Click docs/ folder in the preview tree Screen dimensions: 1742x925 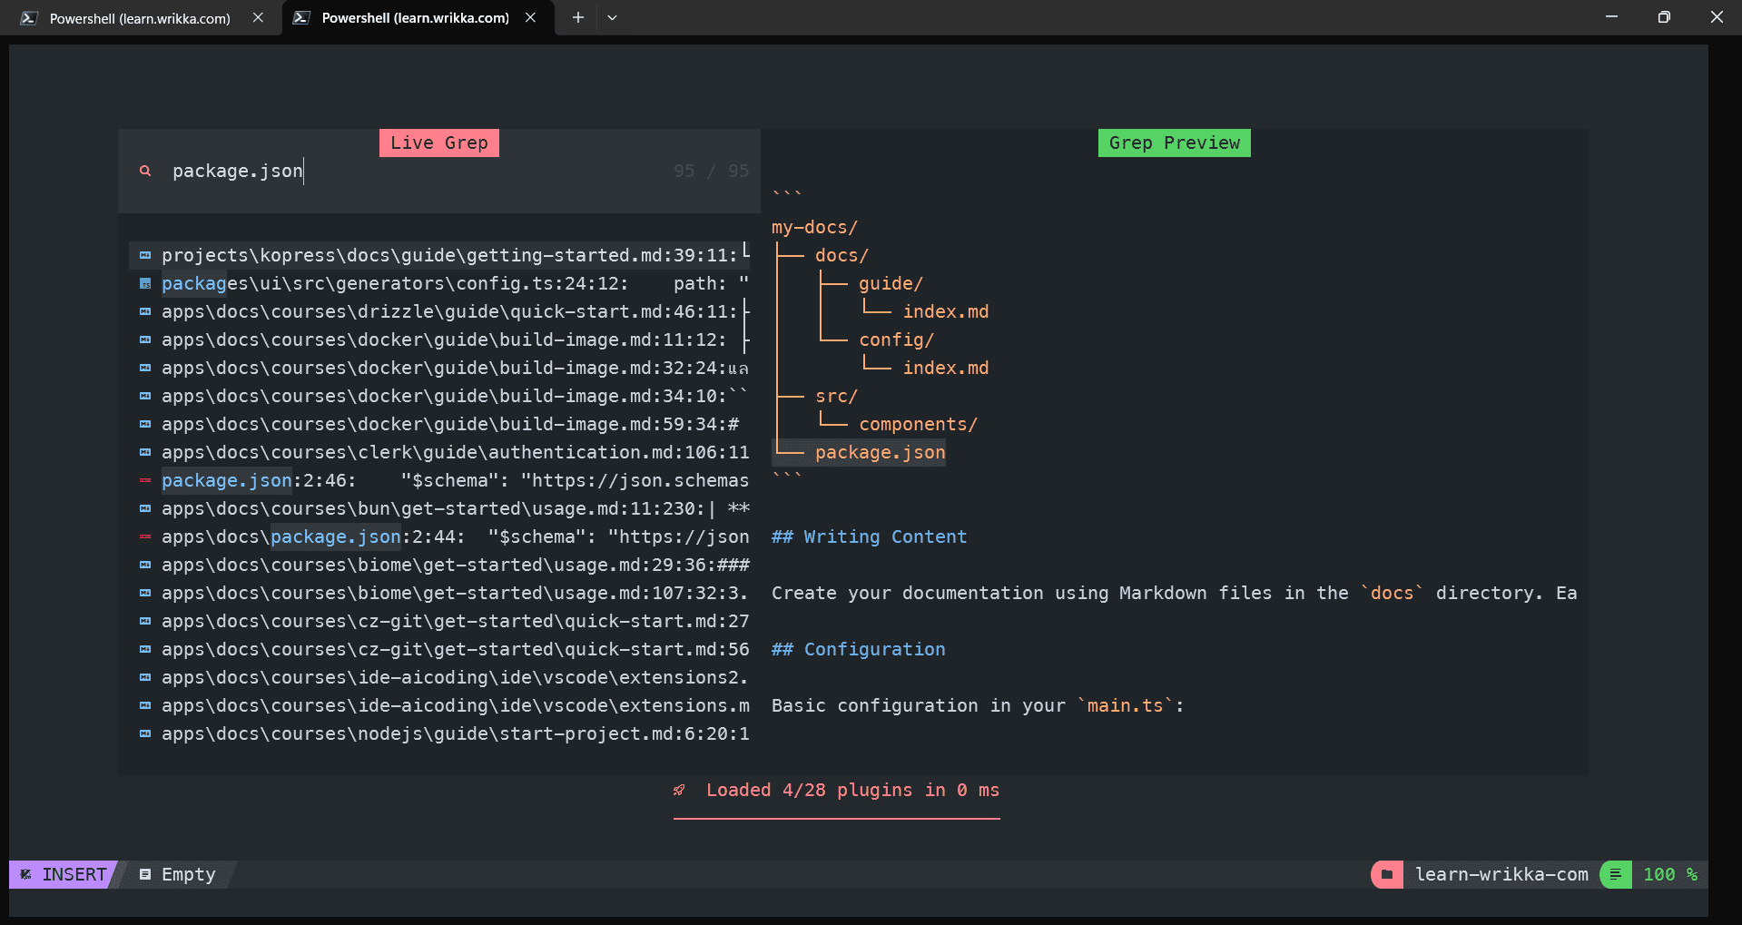click(x=841, y=255)
